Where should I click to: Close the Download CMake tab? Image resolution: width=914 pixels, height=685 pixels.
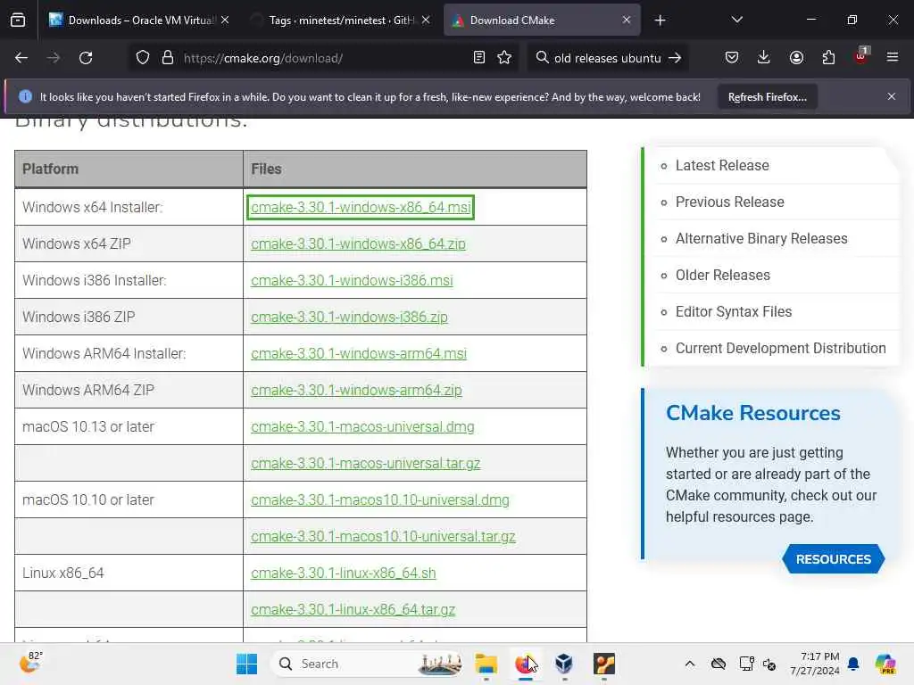[x=626, y=21]
